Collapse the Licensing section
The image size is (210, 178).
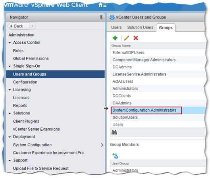click(10, 90)
